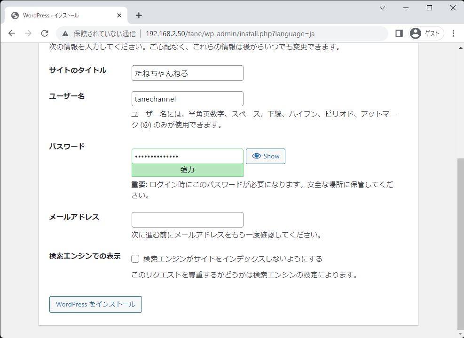
Task: Enable the search engine no-index checkbox
Action: pyautogui.click(x=135, y=259)
